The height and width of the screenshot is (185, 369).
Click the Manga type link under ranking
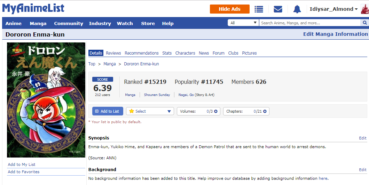point(130,95)
